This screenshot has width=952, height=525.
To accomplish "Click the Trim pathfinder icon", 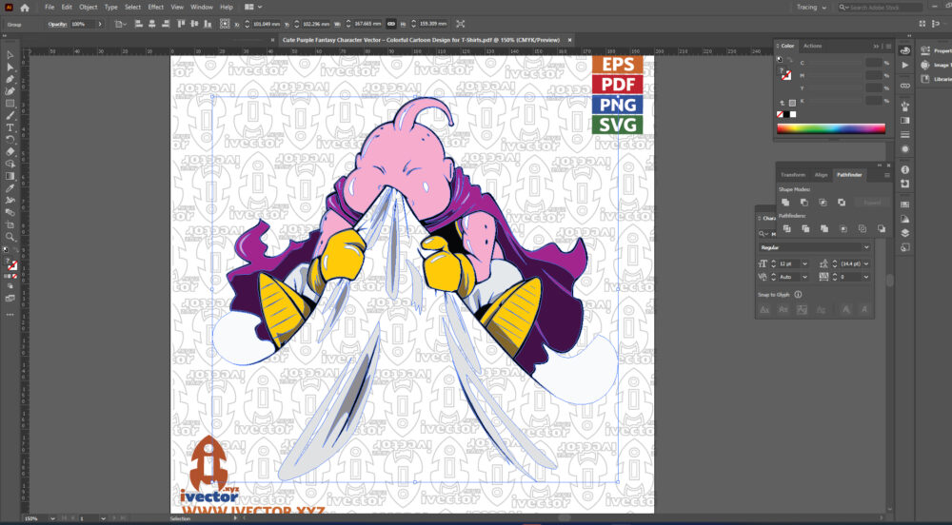I will point(805,228).
